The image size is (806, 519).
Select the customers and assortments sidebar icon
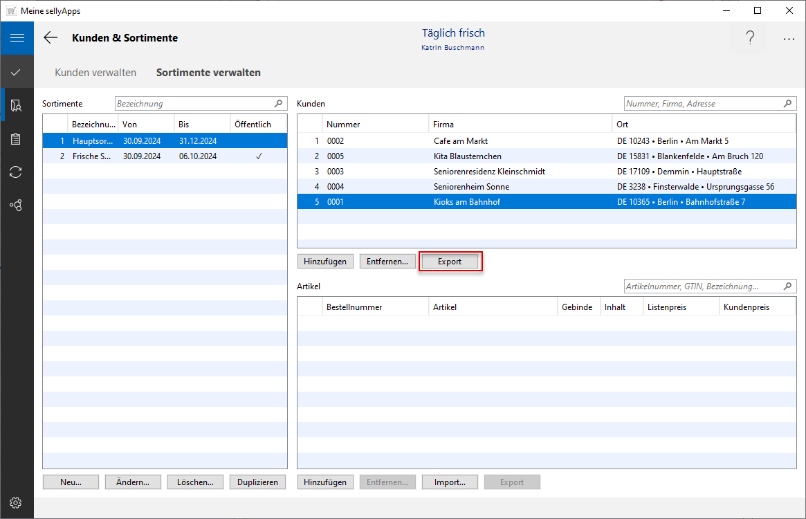coord(17,105)
